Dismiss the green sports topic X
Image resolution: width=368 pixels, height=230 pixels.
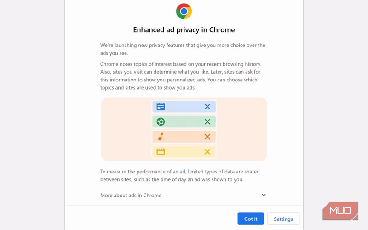(x=207, y=122)
